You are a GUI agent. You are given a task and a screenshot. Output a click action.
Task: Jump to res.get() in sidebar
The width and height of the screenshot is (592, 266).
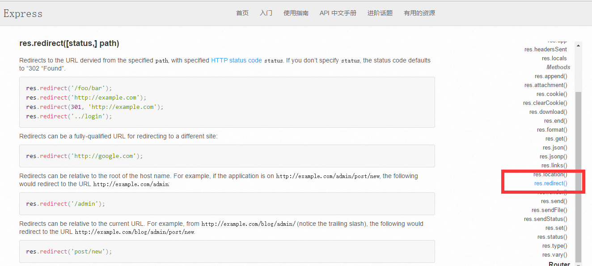(x=556, y=139)
